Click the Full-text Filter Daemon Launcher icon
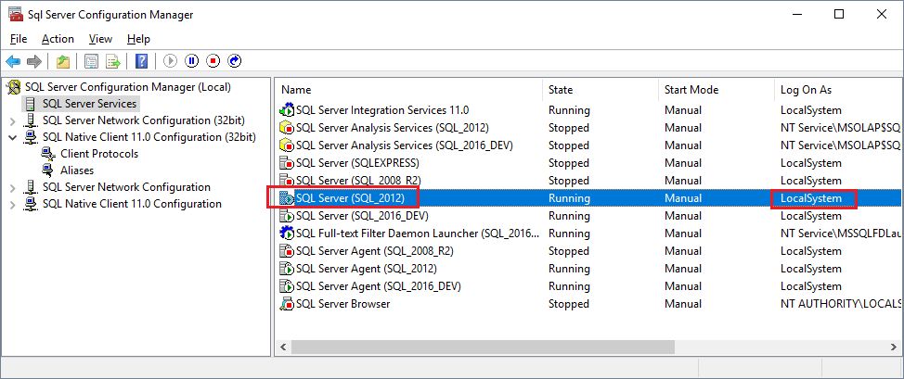 point(287,234)
